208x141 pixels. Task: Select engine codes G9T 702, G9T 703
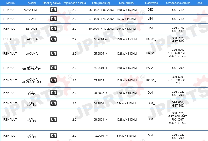(x=178, y=93)
